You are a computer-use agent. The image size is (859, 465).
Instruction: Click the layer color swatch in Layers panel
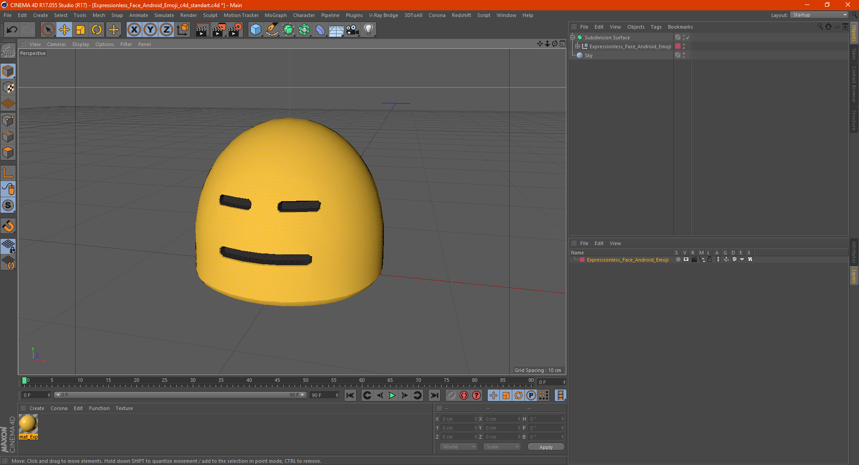coord(582,259)
